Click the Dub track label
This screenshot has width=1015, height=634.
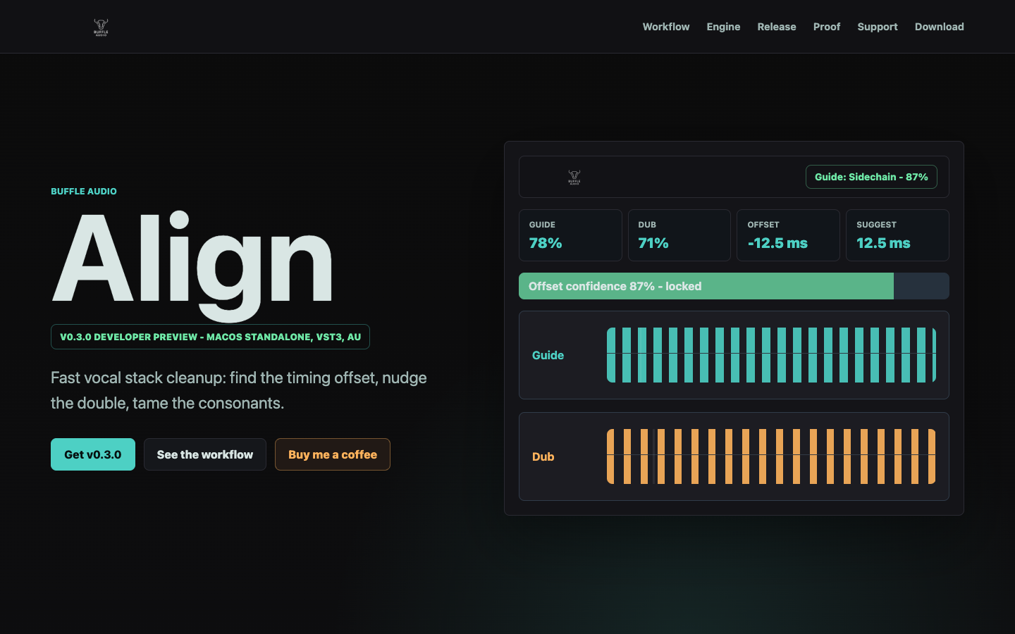coord(543,456)
